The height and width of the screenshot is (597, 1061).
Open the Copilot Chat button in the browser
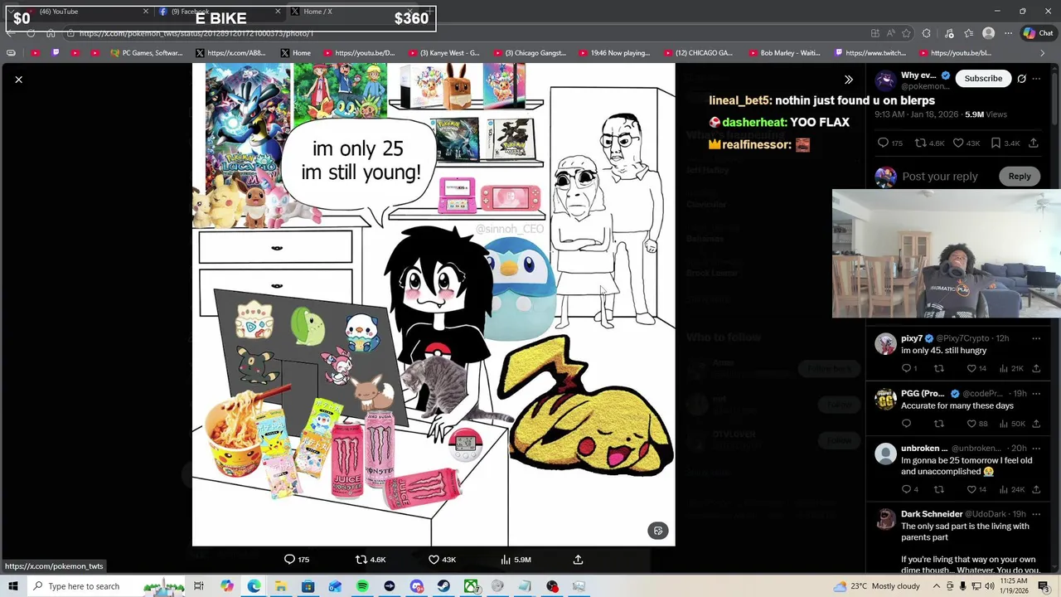click(x=1038, y=33)
